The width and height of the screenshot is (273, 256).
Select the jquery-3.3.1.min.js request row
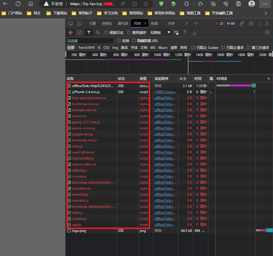click(86, 122)
